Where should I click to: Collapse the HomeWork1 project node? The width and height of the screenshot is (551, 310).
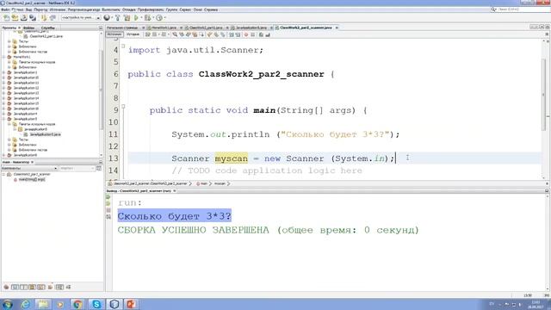pos(3,57)
